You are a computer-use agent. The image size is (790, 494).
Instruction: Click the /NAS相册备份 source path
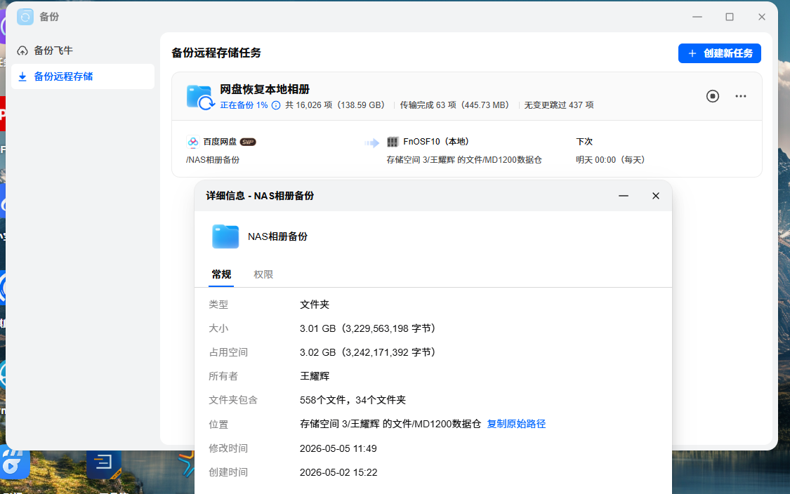[213, 160]
